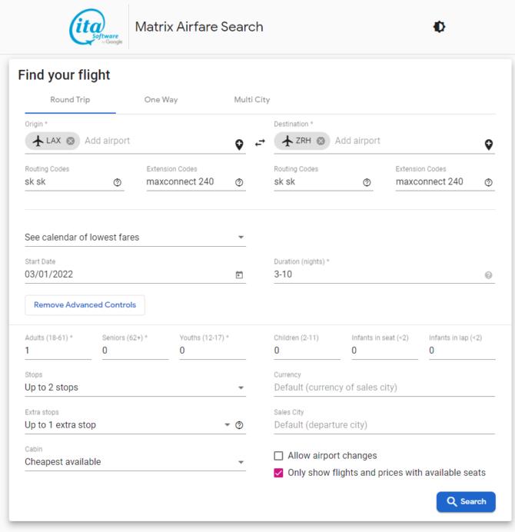Image resolution: width=515 pixels, height=532 pixels.
Task: Select the Round Trip tab
Action: (x=70, y=100)
